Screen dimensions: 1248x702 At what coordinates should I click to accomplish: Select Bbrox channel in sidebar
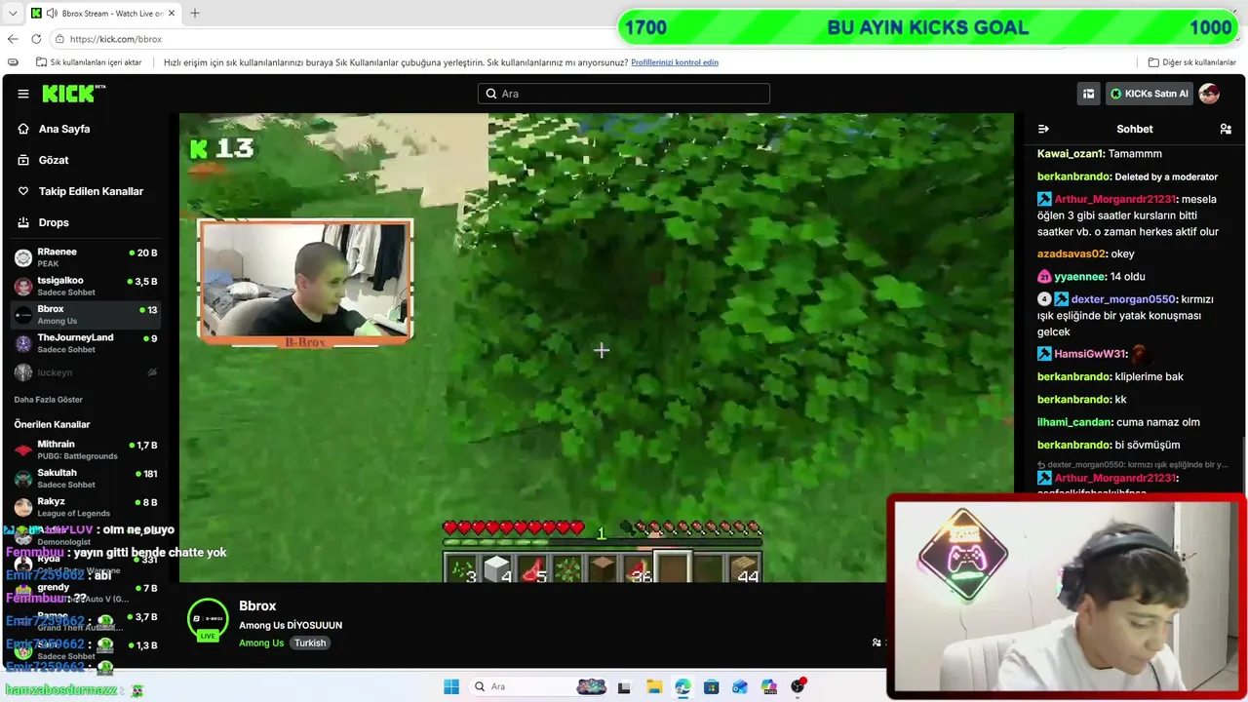click(x=86, y=315)
